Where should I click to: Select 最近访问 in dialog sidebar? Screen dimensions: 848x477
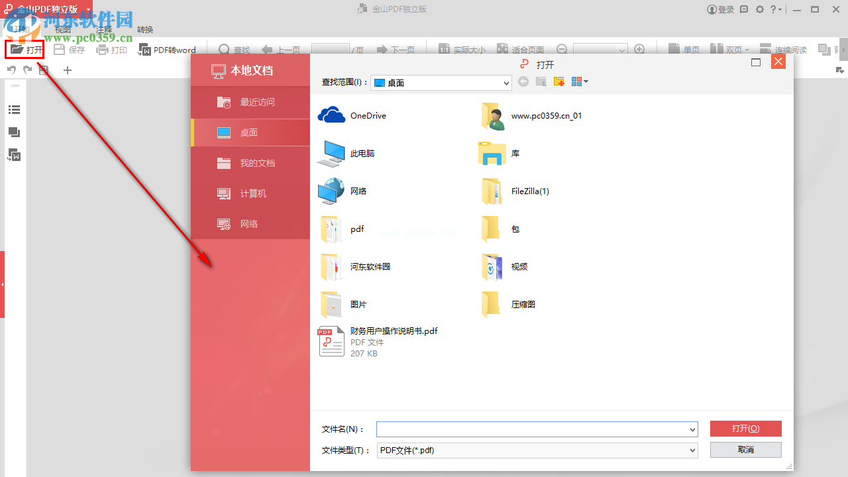250,102
